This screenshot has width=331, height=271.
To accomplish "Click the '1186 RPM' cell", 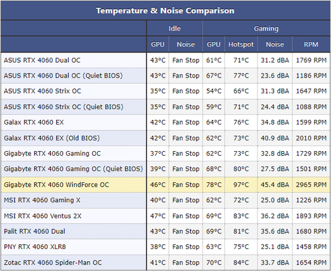I will [x=311, y=76].
